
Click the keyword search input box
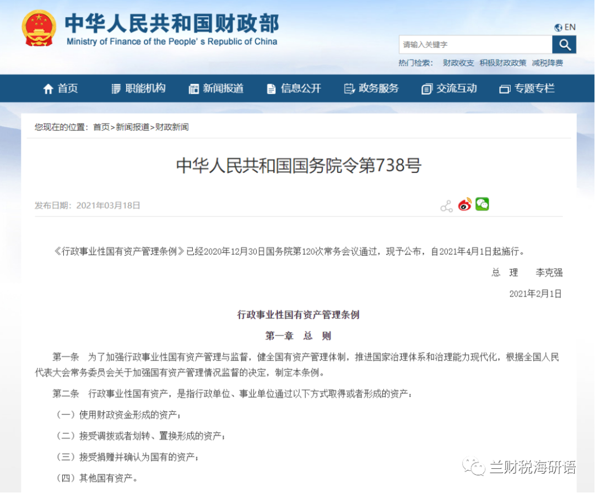[475, 45]
